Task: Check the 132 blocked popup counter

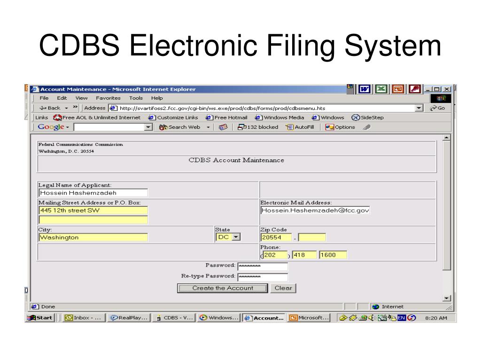Action: 257,127
